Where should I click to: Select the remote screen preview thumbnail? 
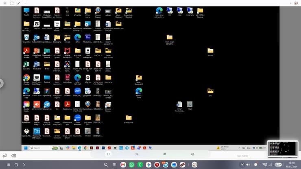283,149
